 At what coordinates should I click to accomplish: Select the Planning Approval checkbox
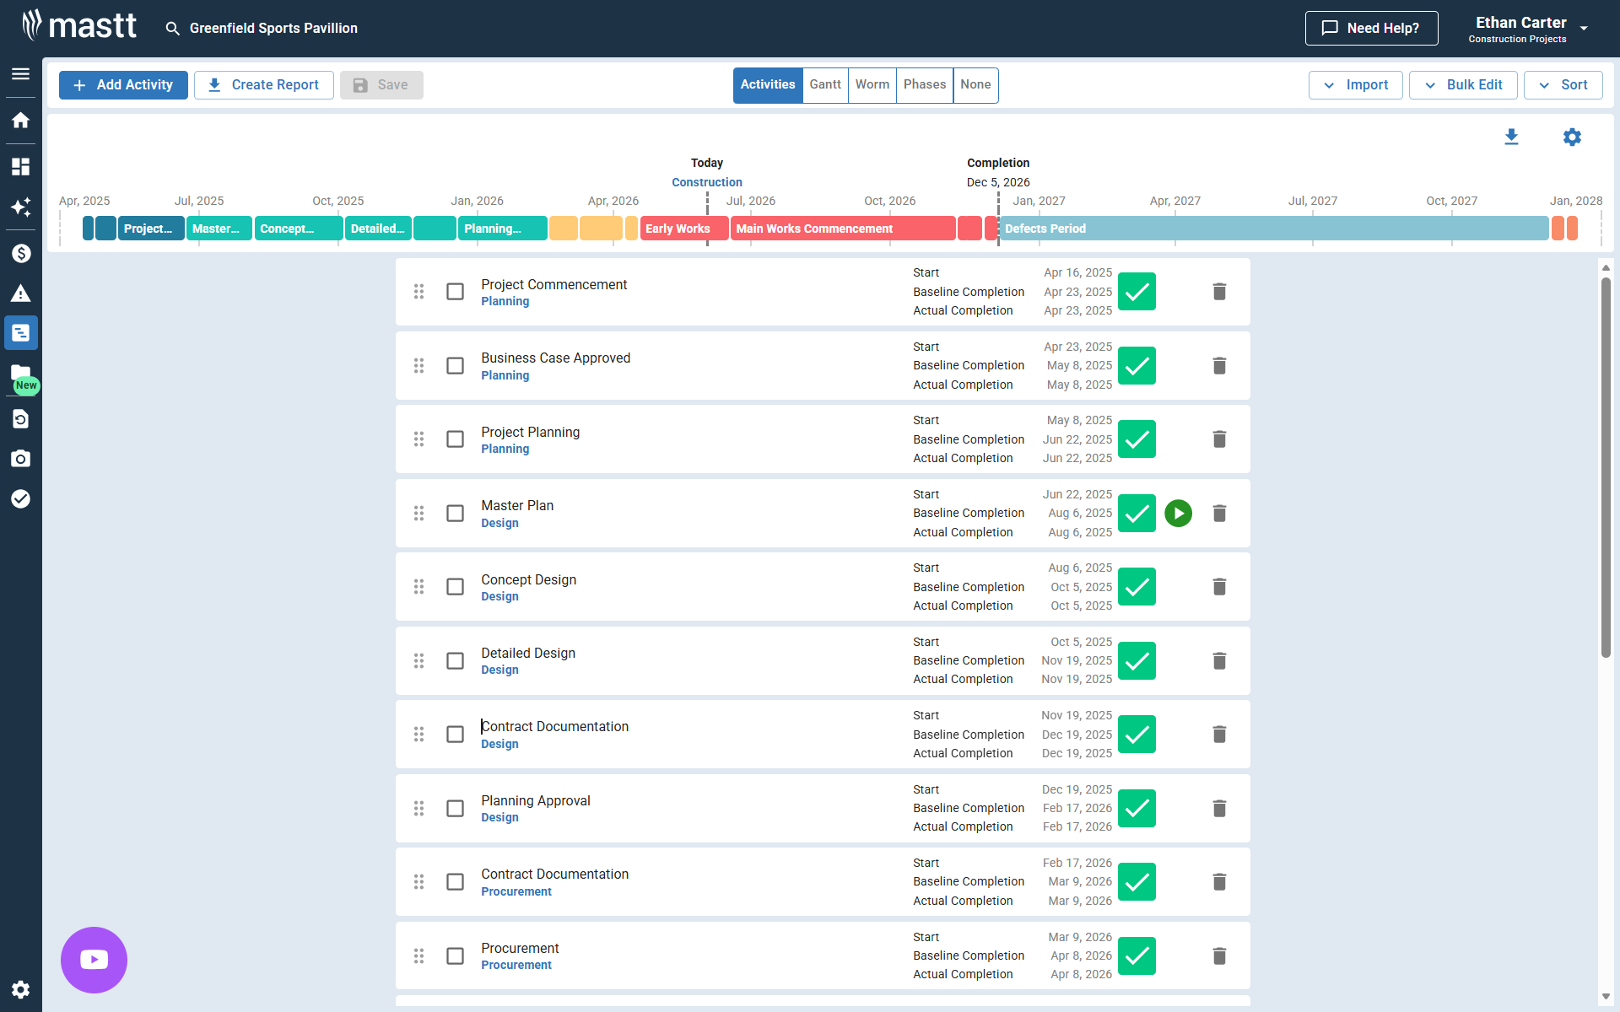455,808
